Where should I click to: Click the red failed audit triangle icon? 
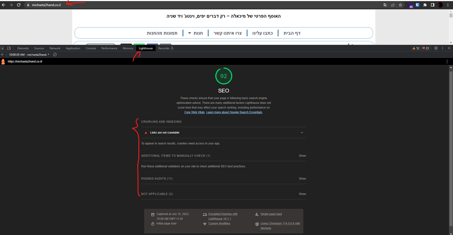146,133
